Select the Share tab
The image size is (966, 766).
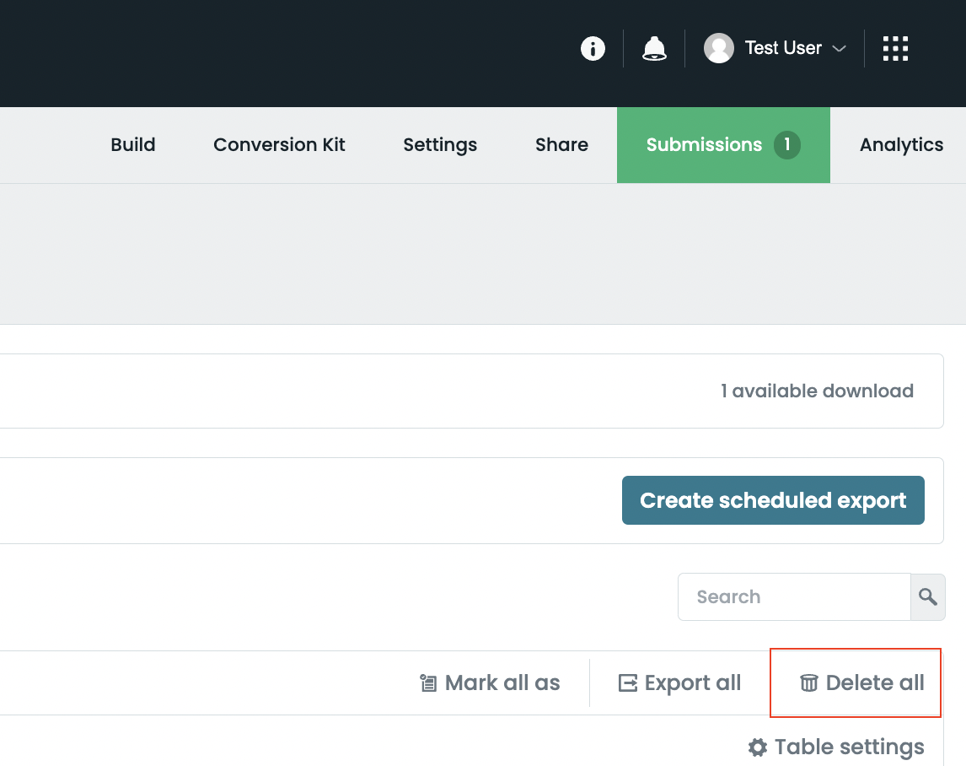561,145
